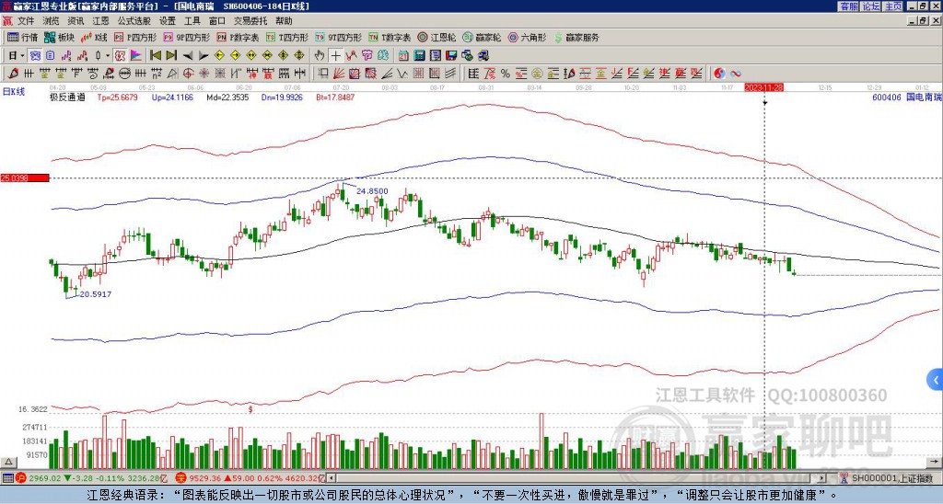Open the 设置 menu
This screenshot has width=943, height=504.
168,21
